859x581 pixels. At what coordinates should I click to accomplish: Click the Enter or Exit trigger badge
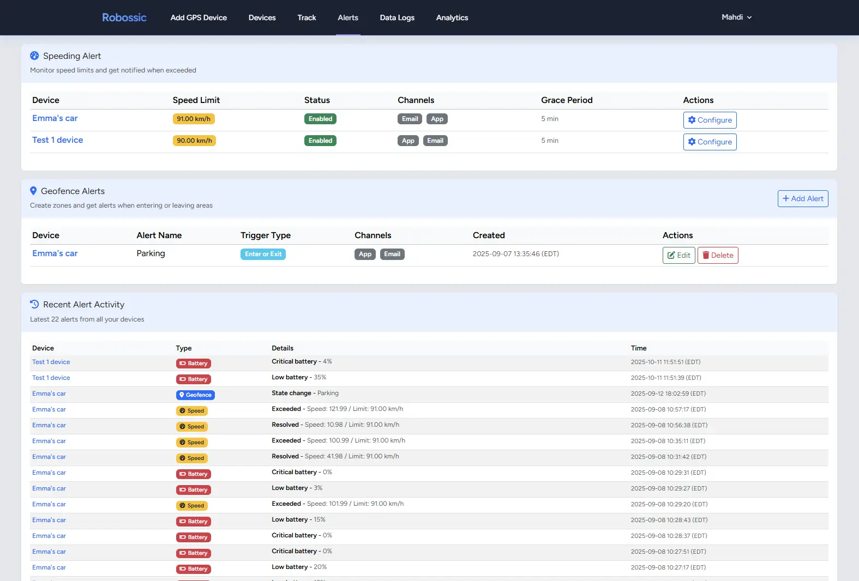pyautogui.click(x=263, y=254)
